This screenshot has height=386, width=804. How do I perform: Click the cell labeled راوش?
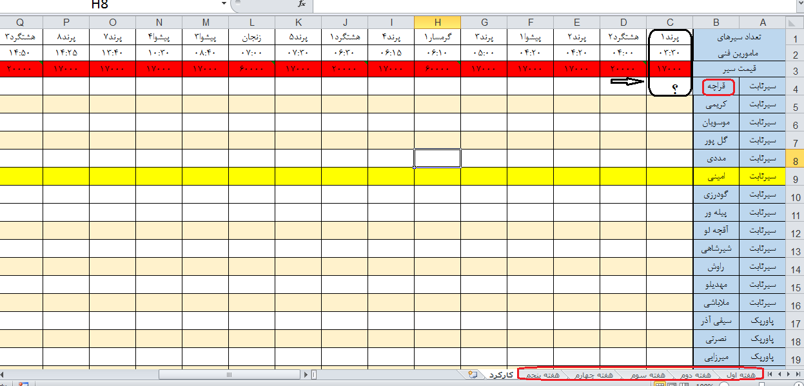tap(717, 266)
